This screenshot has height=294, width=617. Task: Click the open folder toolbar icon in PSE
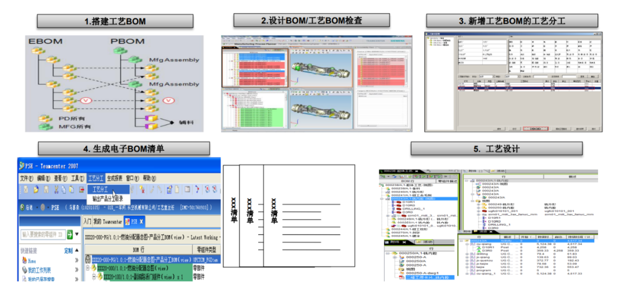[x=36, y=190]
